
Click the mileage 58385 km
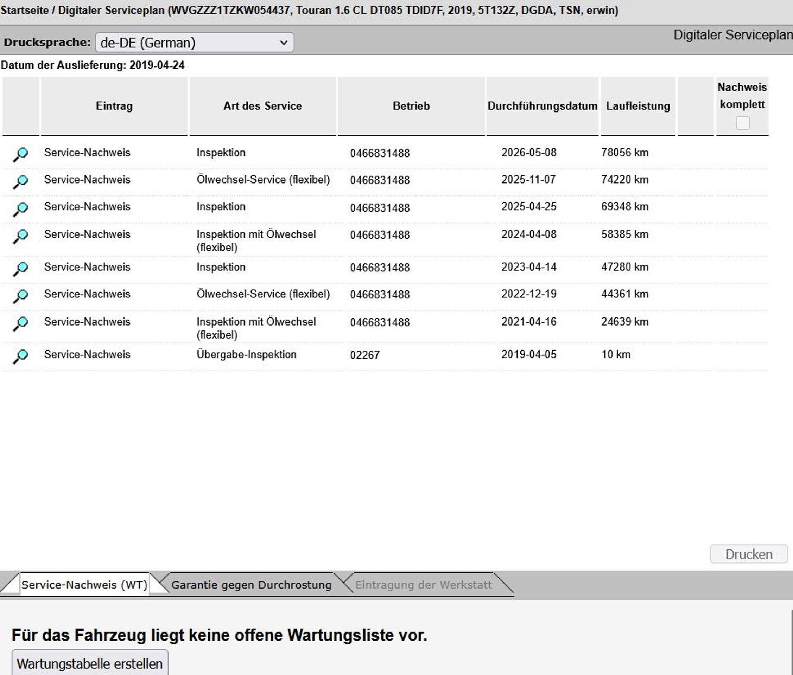pos(624,234)
